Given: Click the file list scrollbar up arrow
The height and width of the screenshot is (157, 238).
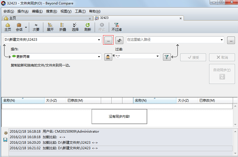Looking at the screenshot, I should coord(235,106).
